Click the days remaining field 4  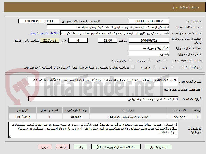78,40
